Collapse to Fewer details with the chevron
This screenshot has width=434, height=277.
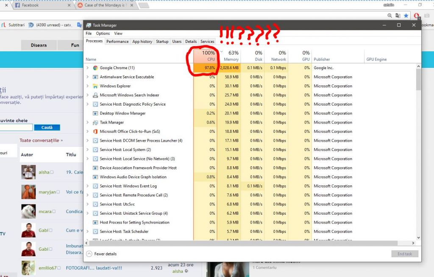89,254
